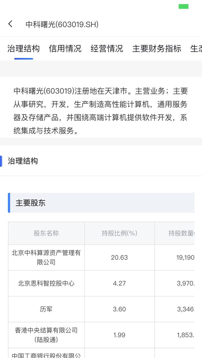Tap the 股东名称 column header
This screenshot has width=202, height=358.
[x=46, y=233]
